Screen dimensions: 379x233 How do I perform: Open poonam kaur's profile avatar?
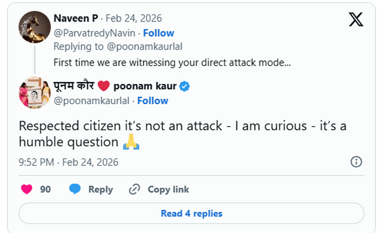pyautogui.click(x=34, y=92)
